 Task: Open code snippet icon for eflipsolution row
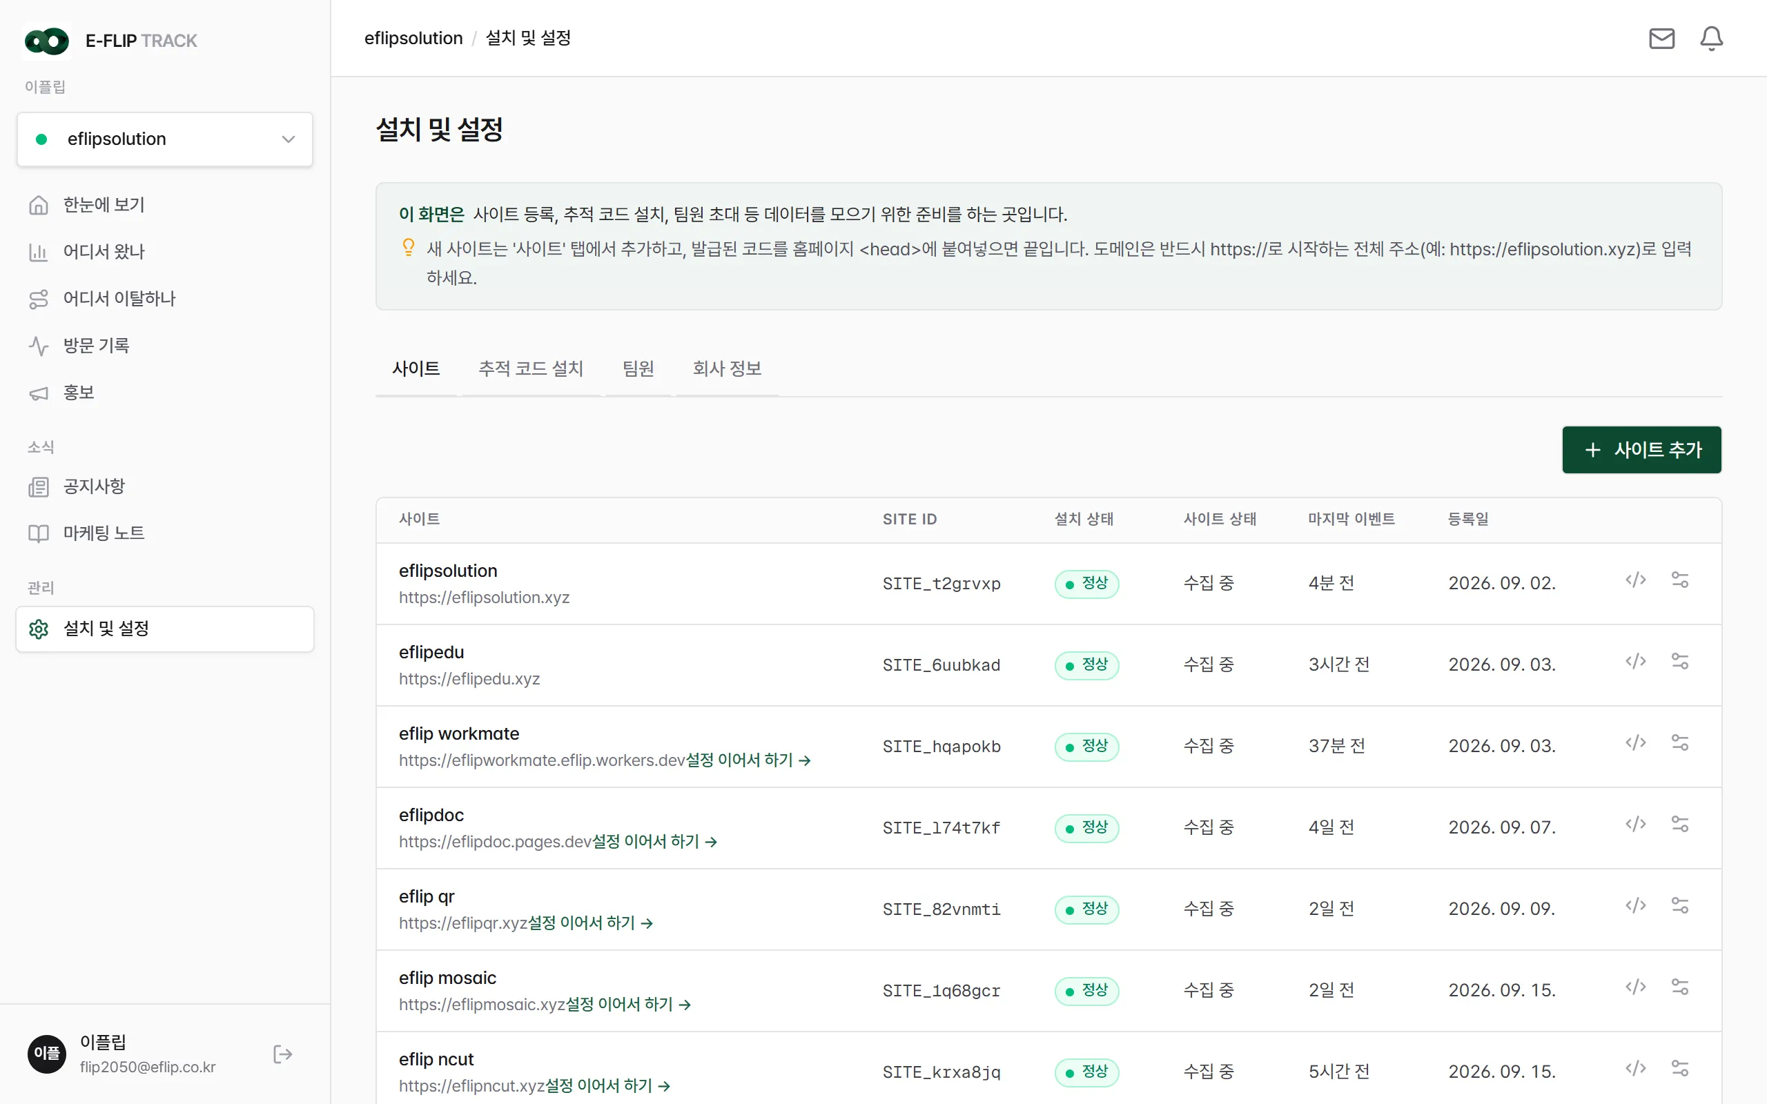1636,580
